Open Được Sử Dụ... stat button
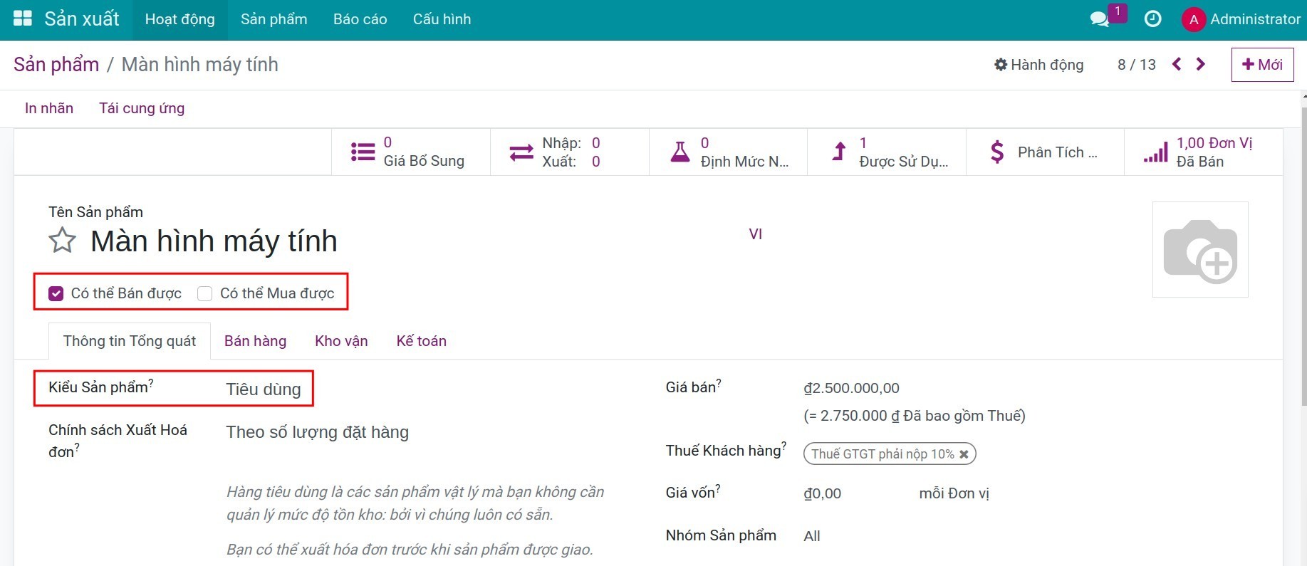This screenshot has height=566, width=1307. click(x=887, y=152)
